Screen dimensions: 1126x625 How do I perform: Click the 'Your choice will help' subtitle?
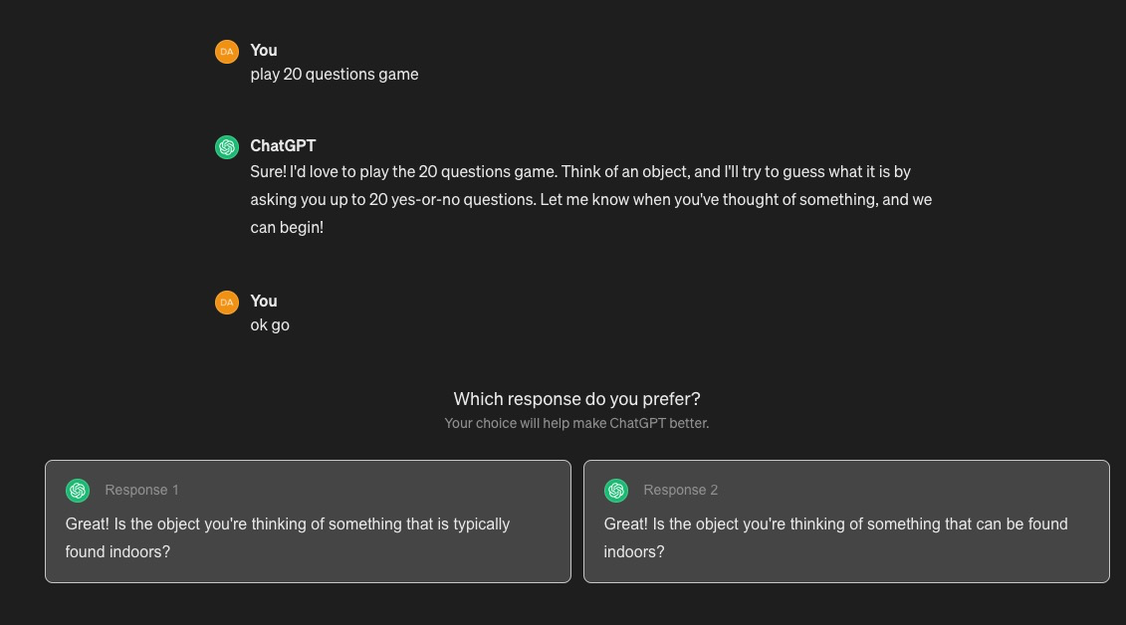click(576, 423)
